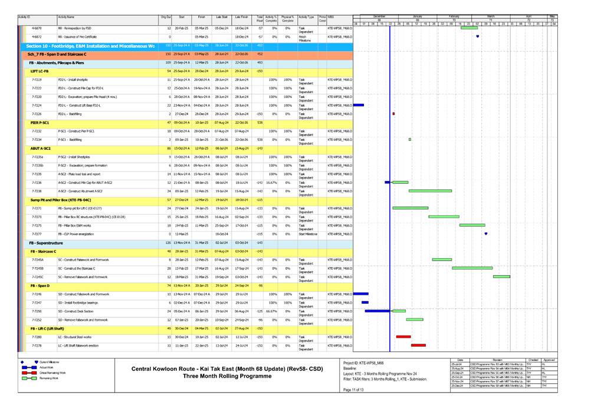Click the blue data date line
This screenshot has height=418, width=591.
coord(390,177)
